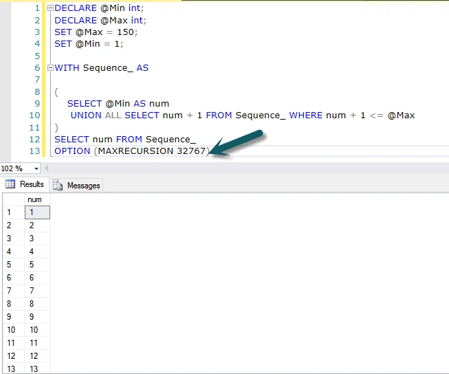The height and width of the screenshot is (374, 449).
Task: Click the cell with value 10
Action: (x=37, y=329)
